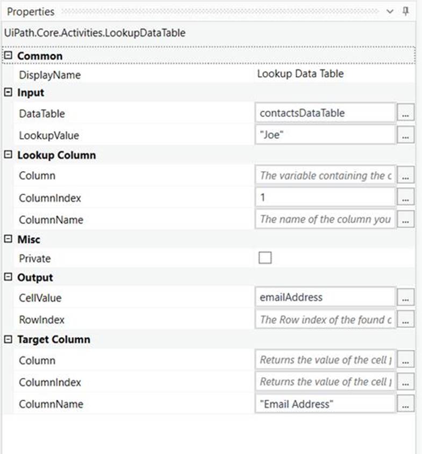
Task: Collapse the Lookup Column section
Action: pyautogui.click(x=8, y=155)
